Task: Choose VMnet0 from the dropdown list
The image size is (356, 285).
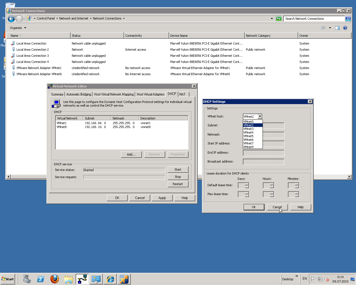Action: click(253, 122)
